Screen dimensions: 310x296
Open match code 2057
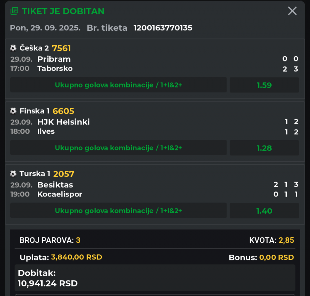point(64,174)
